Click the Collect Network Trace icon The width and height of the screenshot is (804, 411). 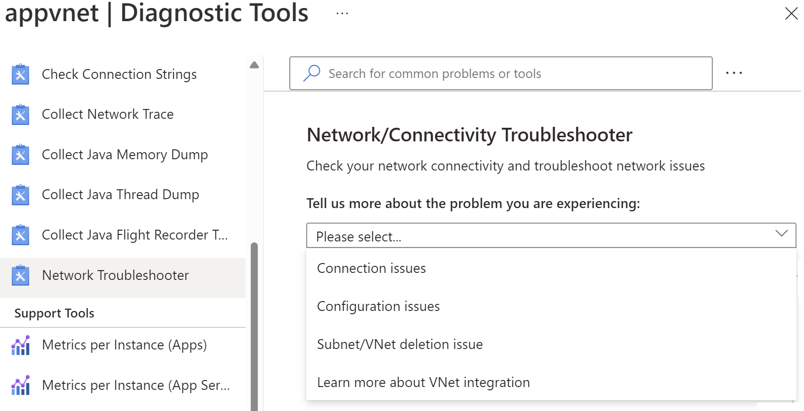click(x=20, y=115)
